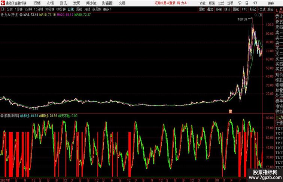Open the headset customer service icon
The height and width of the screenshot is (182, 283).
pyautogui.click(x=240, y=3)
